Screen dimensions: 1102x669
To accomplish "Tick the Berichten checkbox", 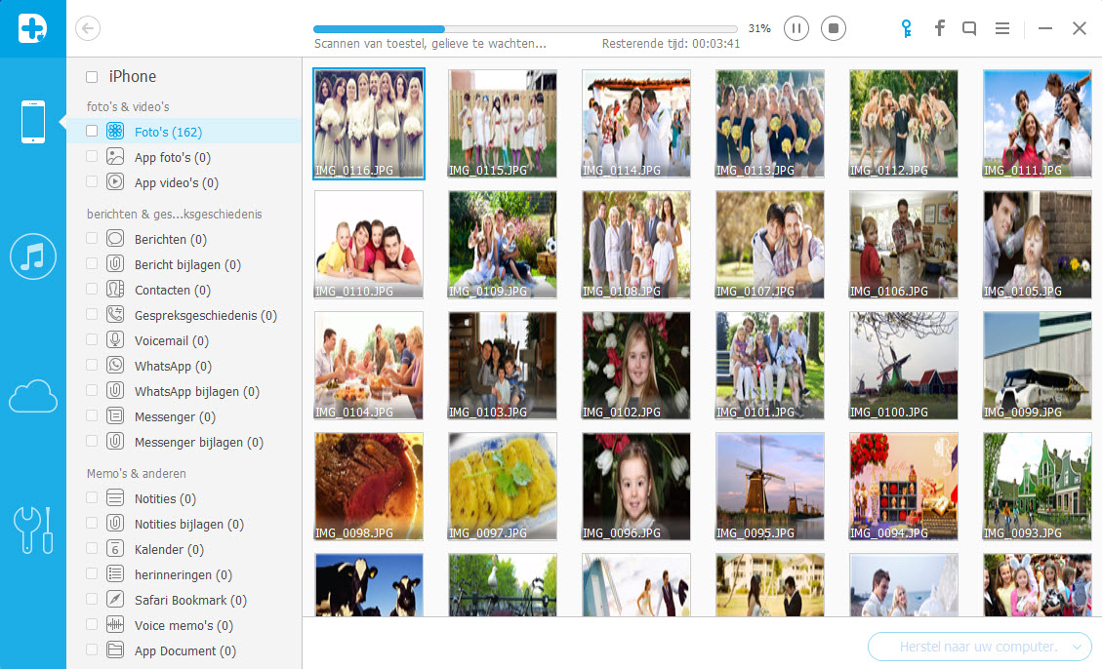I will [x=92, y=239].
